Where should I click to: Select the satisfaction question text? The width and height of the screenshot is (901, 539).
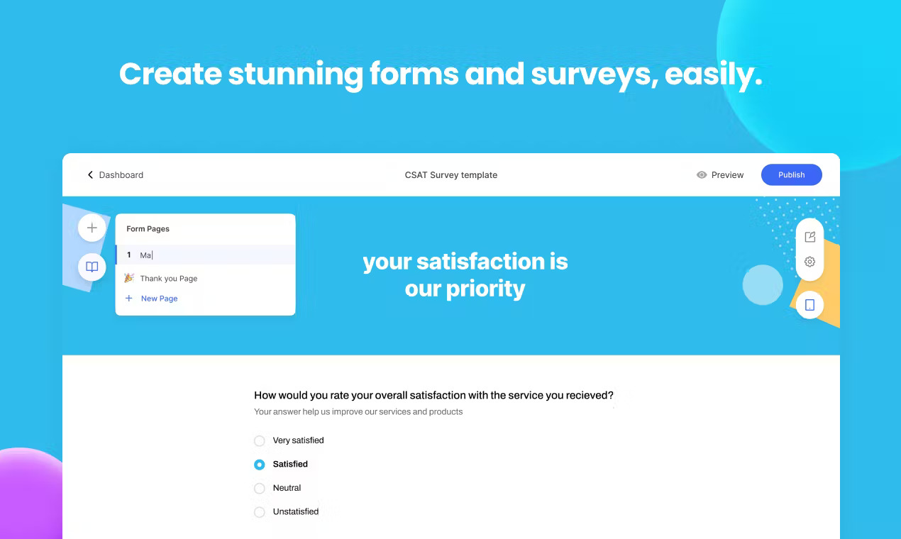pos(433,395)
